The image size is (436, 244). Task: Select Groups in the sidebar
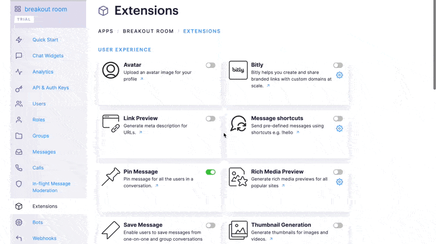coord(40,136)
